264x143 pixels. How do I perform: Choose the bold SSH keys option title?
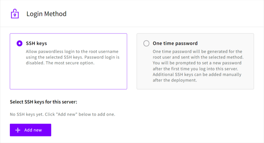[36, 43]
